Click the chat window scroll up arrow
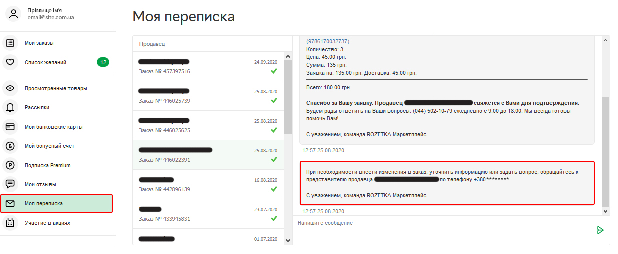Image resolution: width=618 pixels, height=254 pixels. click(606, 39)
